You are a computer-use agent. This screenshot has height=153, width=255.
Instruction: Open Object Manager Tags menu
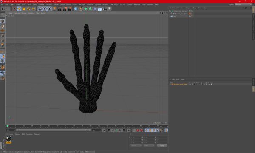(195, 8)
